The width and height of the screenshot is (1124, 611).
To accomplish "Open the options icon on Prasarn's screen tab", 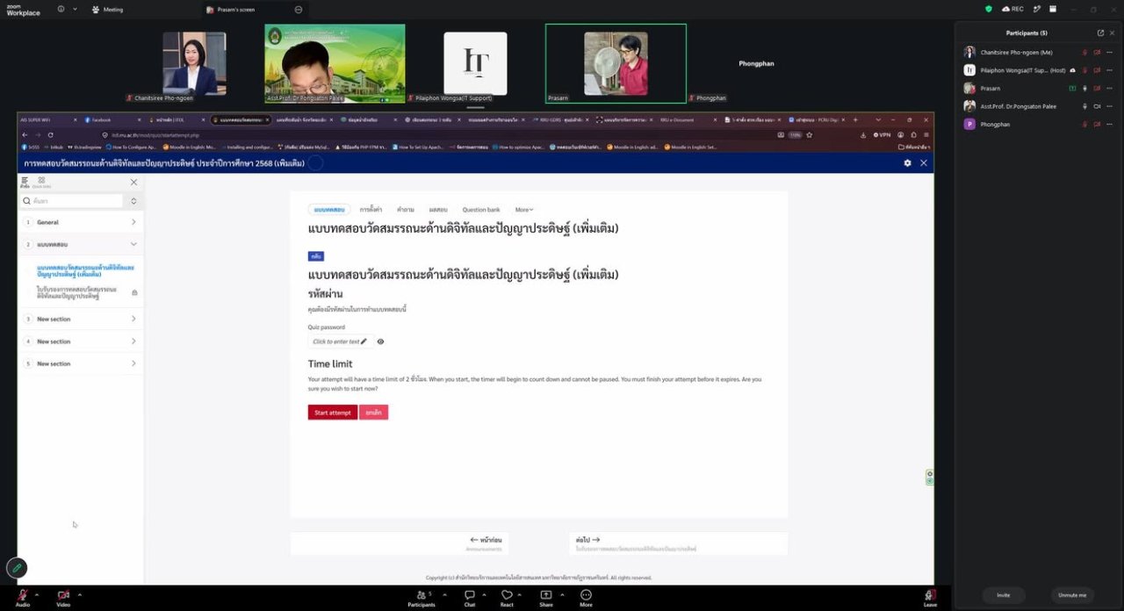I will click(299, 10).
